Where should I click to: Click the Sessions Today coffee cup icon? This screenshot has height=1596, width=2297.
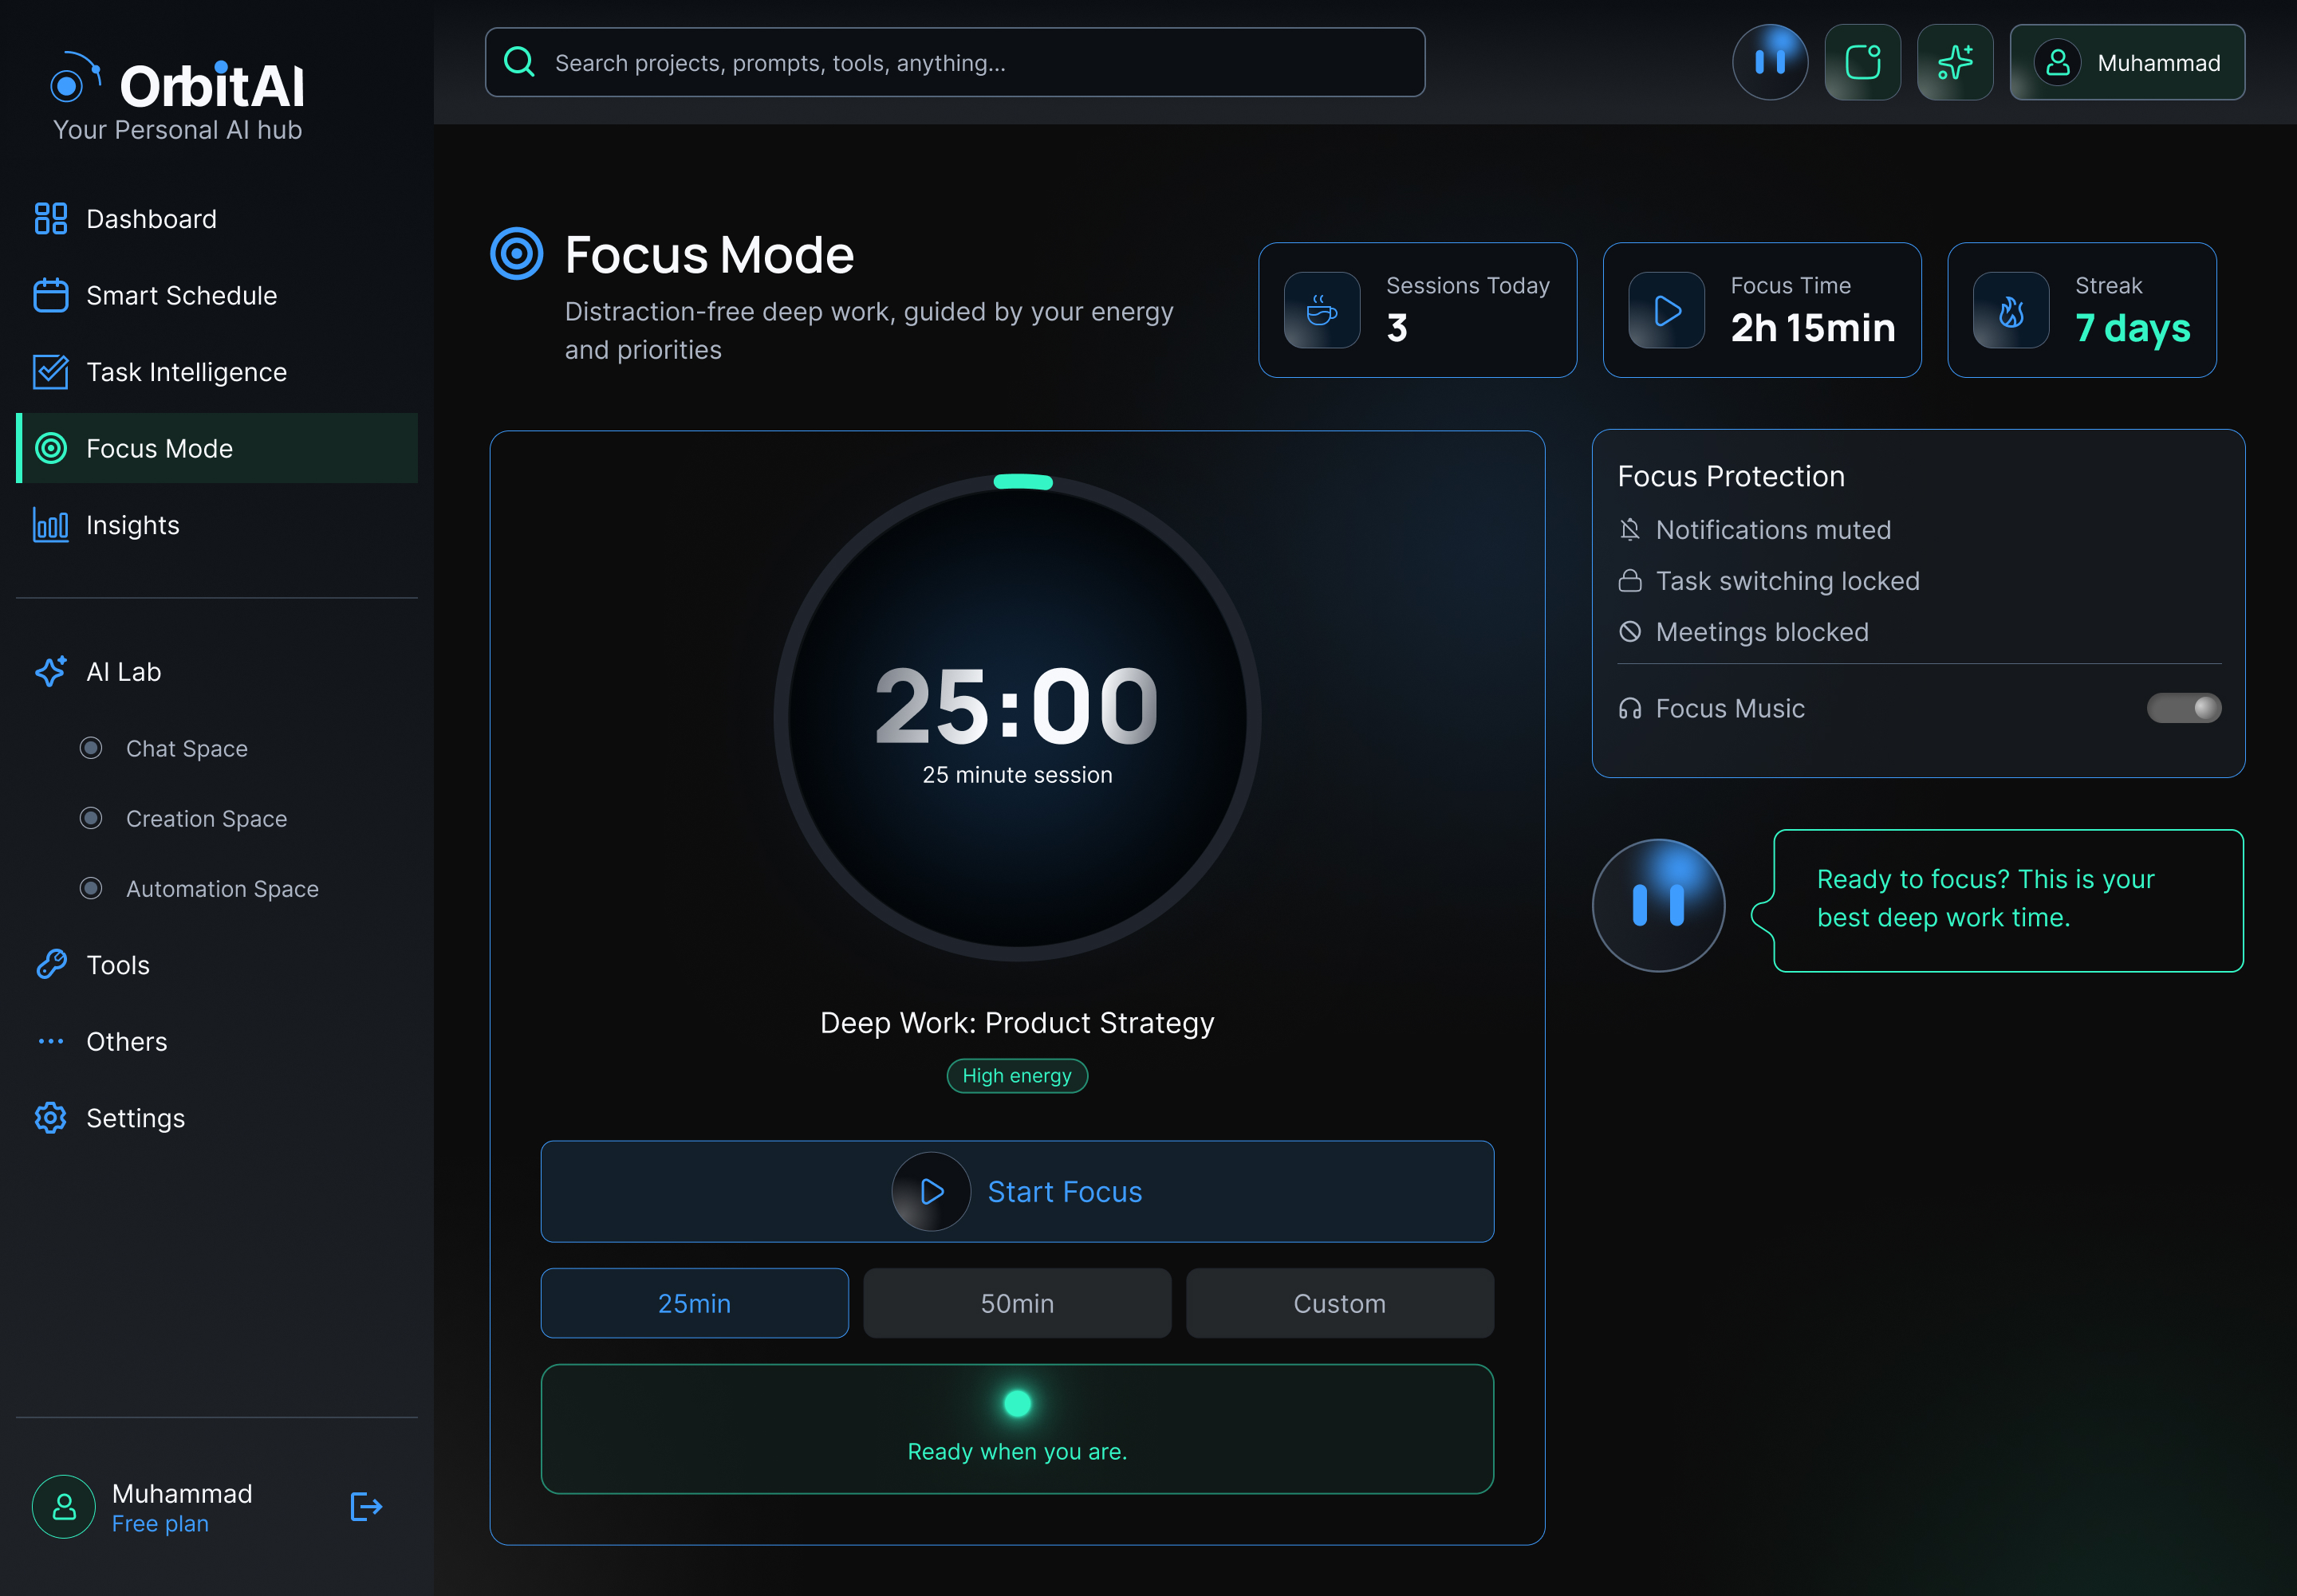(1322, 310)
